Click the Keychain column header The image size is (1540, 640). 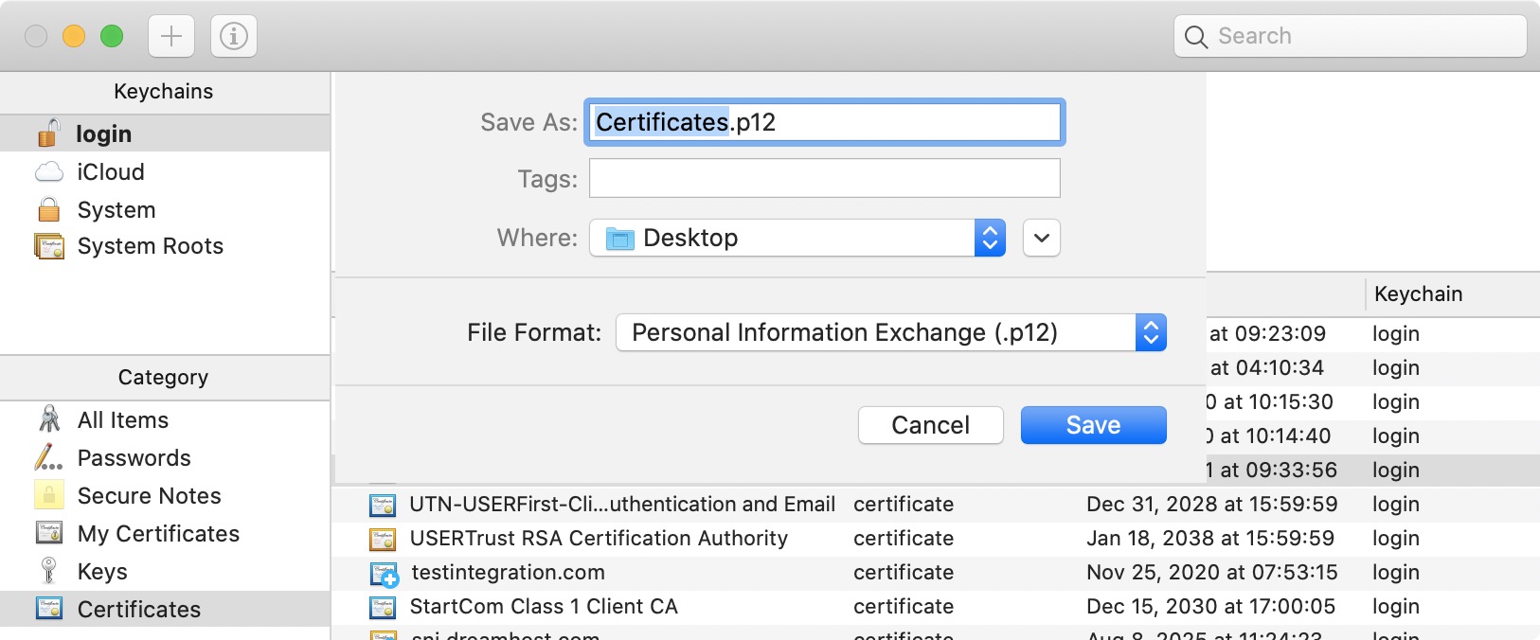coord(1418,294)
